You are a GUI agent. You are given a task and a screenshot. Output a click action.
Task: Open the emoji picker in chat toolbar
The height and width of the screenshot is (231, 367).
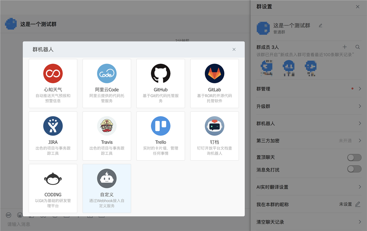tap(20, 215)
